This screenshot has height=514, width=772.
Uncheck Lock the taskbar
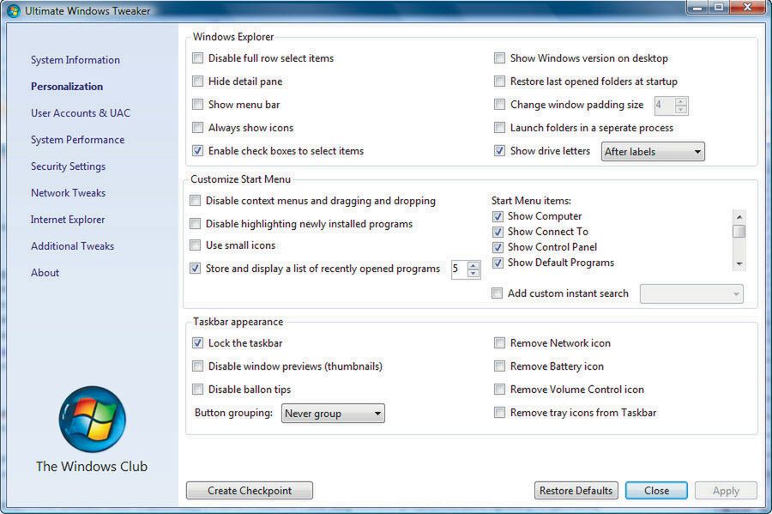coord(197,343)
